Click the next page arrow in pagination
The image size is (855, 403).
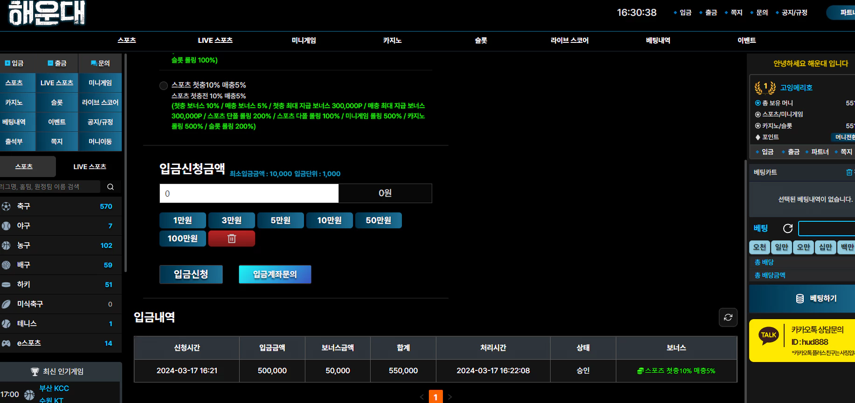coord(450,397)
